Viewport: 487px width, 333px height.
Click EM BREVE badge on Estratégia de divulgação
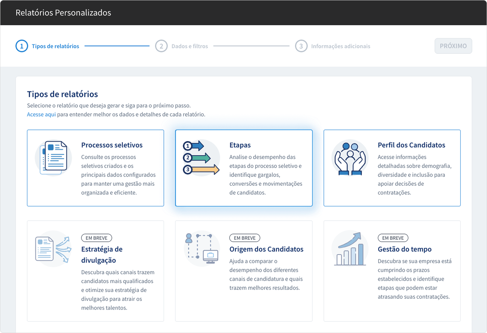pos(97,238)
